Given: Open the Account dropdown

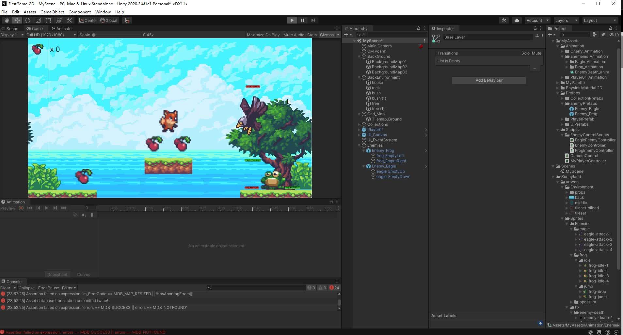Looking at the screenshot, I should coord(537,20).
